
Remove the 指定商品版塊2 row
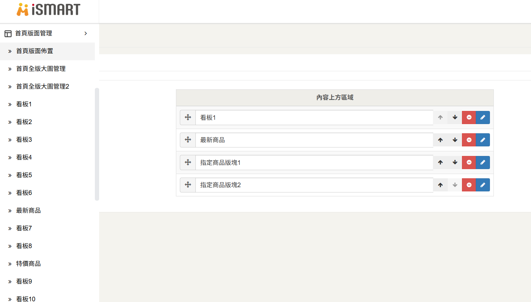[469, 185]
